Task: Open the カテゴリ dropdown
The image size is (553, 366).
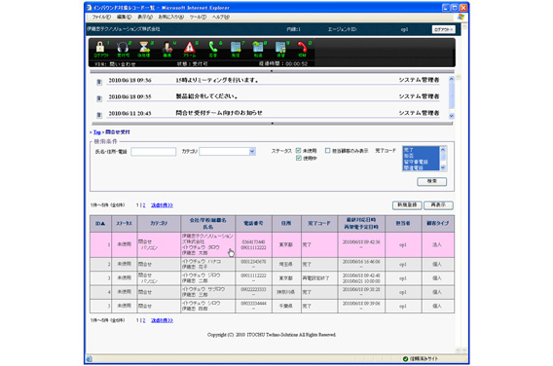Action: [252, 152]
